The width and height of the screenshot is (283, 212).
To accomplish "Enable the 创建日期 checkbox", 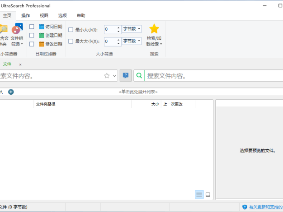I will coord(32,35).
